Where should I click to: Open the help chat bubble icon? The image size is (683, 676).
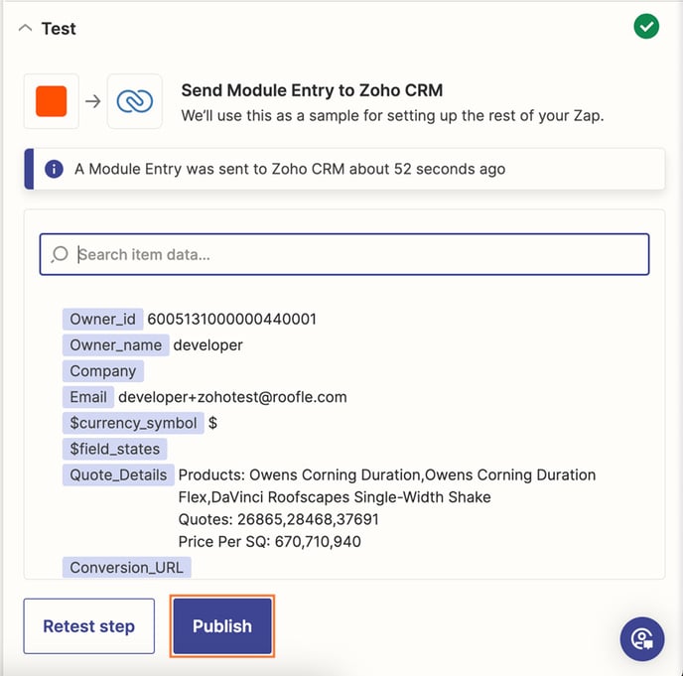642,639
